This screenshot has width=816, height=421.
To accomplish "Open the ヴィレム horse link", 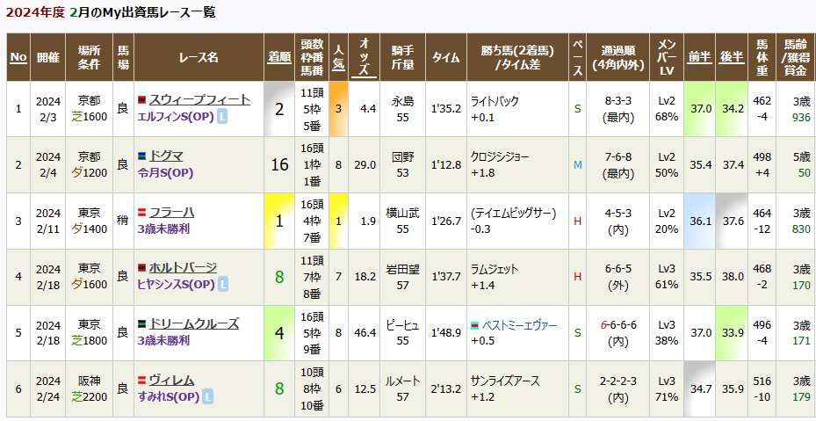I will (172, 381).
